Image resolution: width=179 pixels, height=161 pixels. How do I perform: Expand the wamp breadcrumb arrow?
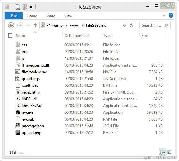(x=66, y=25)
